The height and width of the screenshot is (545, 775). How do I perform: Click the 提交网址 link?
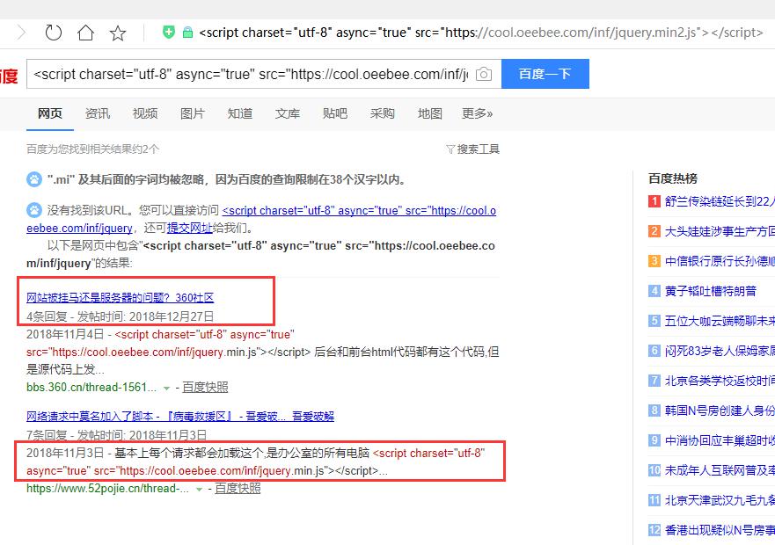pos(189,229)
